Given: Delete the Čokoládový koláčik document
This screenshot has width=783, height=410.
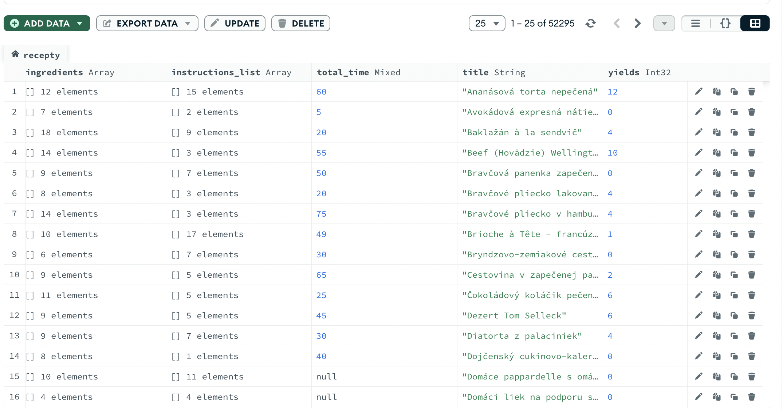Looking at the screenshot, I should click(x=752, y=295).
